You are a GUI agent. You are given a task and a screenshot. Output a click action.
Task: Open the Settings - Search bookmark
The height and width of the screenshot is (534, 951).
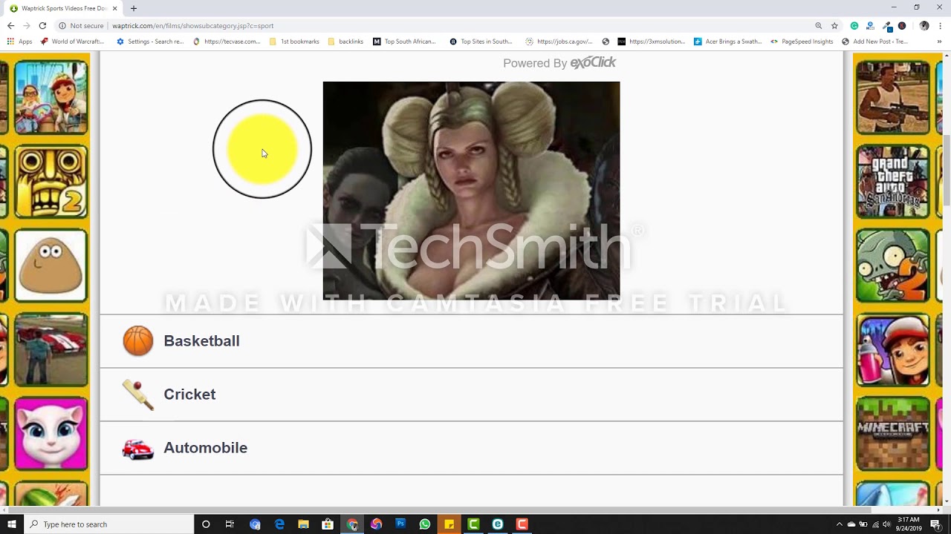pos(150,42)
